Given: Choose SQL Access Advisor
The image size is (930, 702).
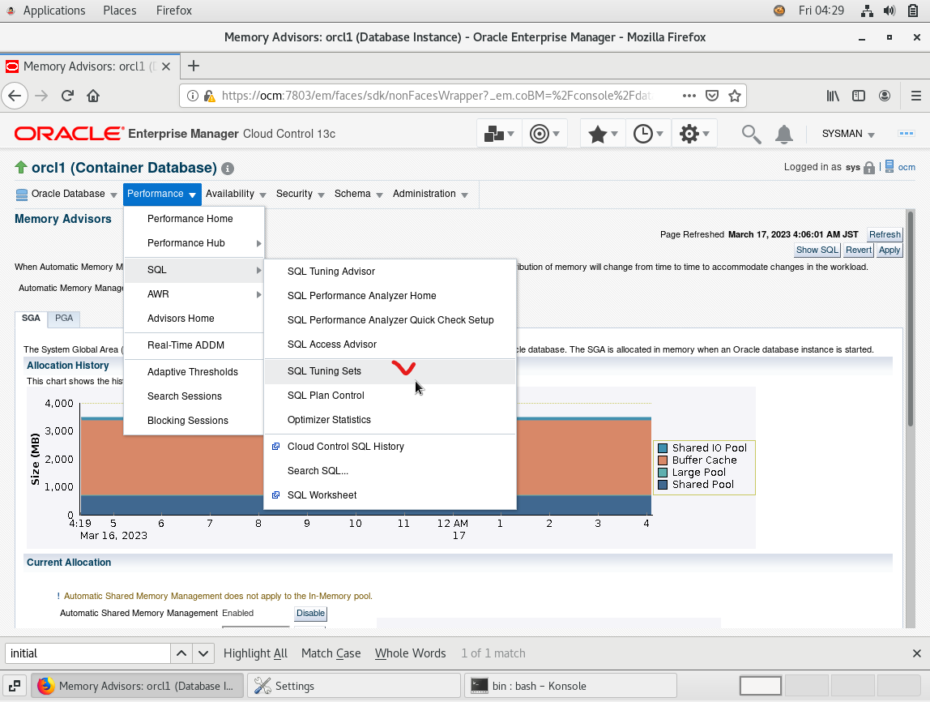Looking at the screenshot, I should pos(390,345).
